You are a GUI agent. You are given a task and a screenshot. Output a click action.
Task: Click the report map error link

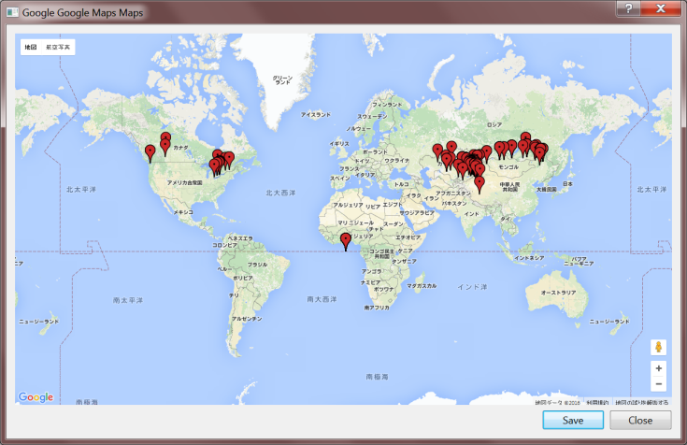pyautogui.click(x=641, y=402)
